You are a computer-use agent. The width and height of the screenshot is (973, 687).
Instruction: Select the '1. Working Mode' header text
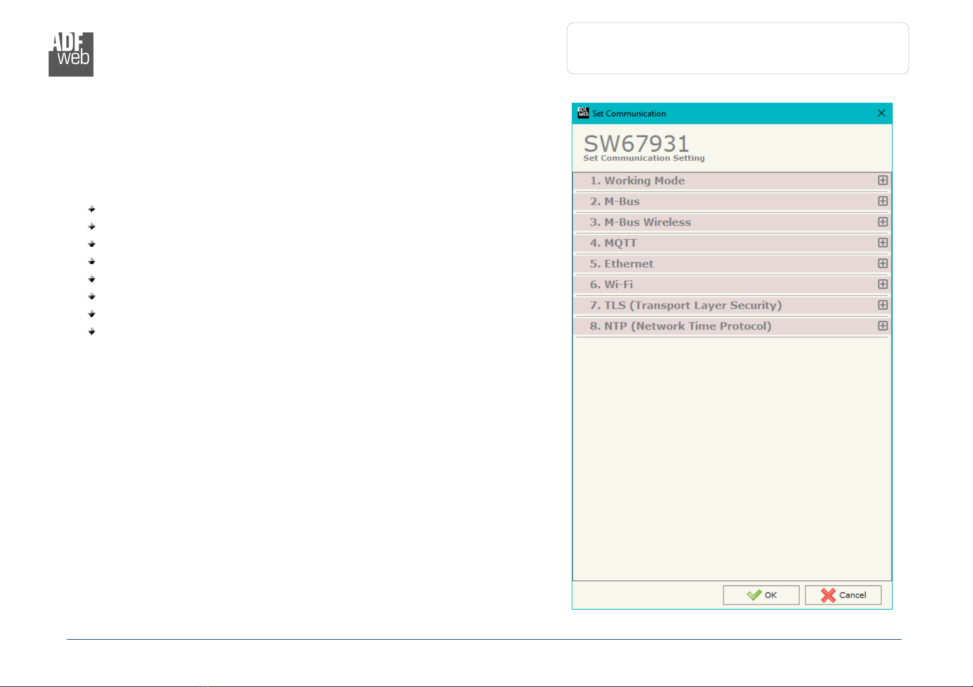[x=637, y=181]
